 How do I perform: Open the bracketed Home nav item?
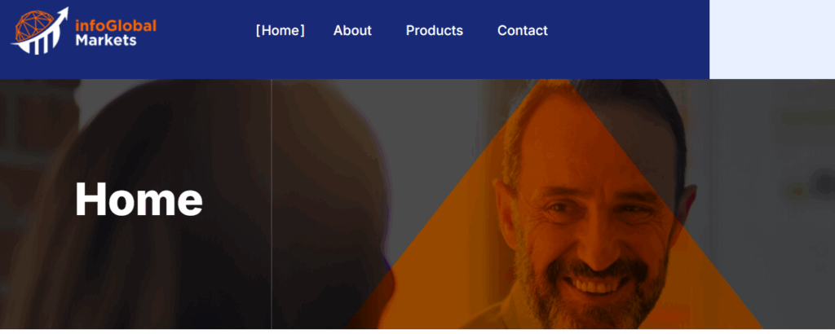click(281, 30)
